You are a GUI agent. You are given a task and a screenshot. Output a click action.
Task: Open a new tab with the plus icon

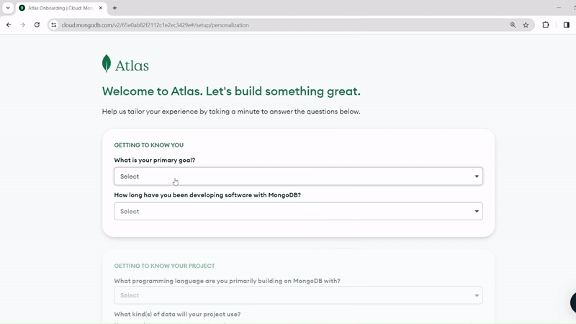coord(114,8)
